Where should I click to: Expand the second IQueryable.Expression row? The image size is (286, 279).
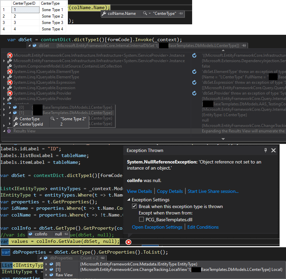pyautogui.click(x=4, y=88)
